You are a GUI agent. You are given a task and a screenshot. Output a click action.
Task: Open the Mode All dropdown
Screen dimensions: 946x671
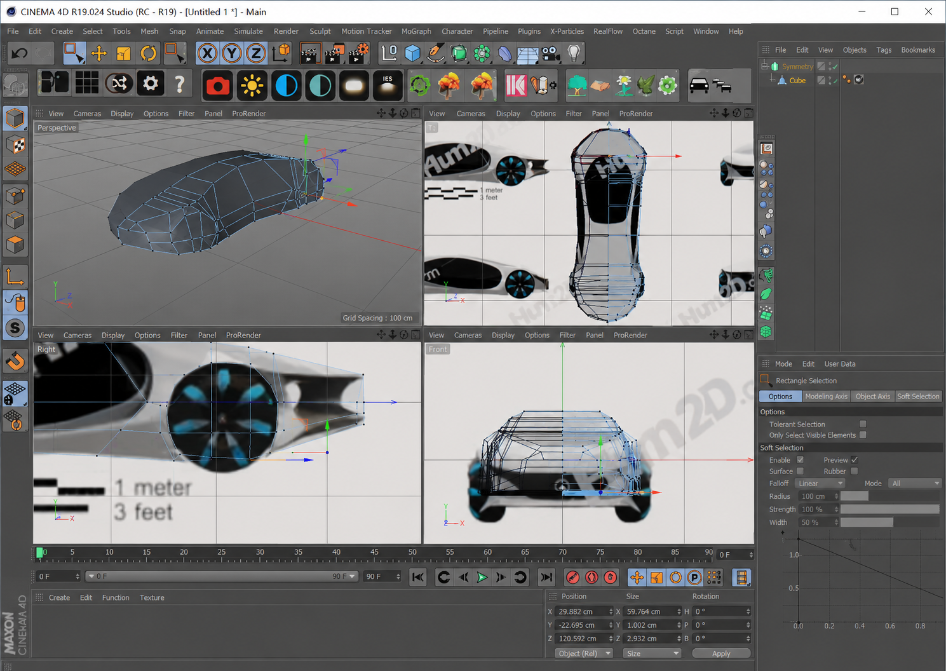click(915, 483)
